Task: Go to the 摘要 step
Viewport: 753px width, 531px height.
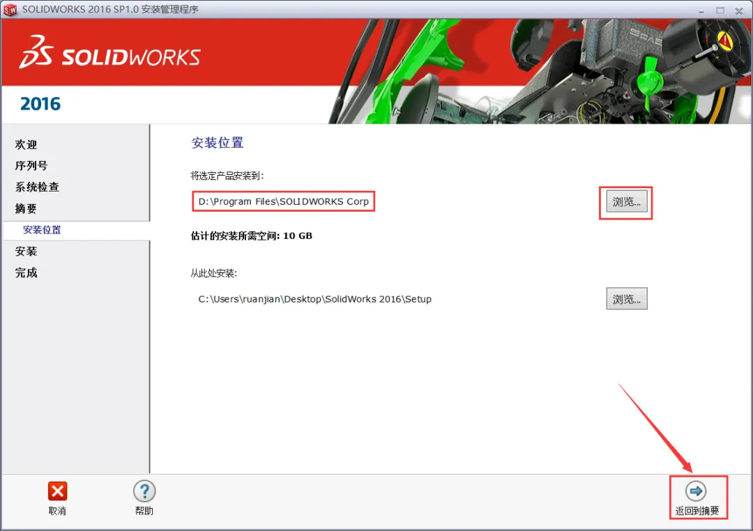Action: (26, 208)
